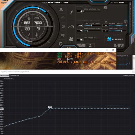The width and height of the screenshot is (135, 135).
Task: Toggle fan sync button at bottom right
Action: [x=119, y=45]
